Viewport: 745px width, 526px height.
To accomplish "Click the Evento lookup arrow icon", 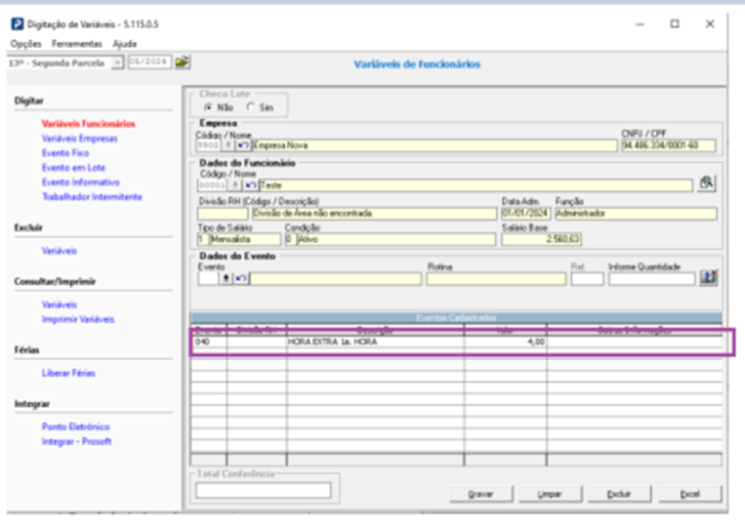I will 227,278.
